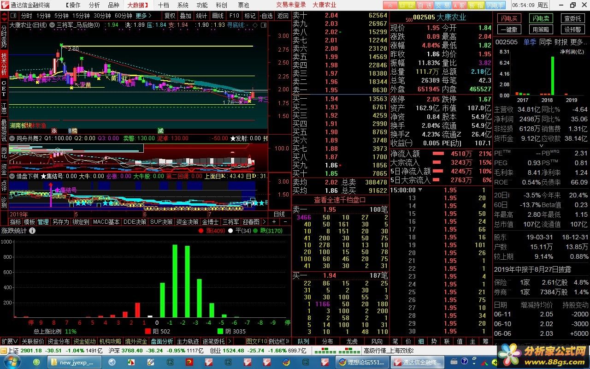Expand 更多 period options
The image size is (590, 369).
pos(143,16)
